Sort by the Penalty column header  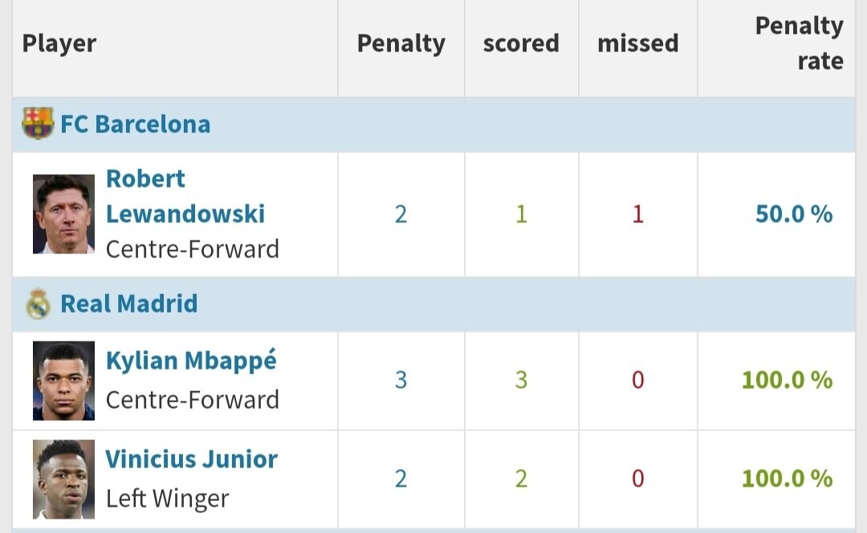401,43
